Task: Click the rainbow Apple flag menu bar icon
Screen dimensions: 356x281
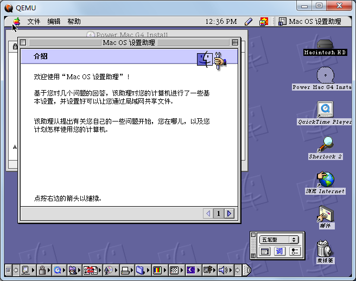Action: tap(264, 22)
